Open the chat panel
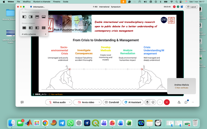 click(186, 102)
